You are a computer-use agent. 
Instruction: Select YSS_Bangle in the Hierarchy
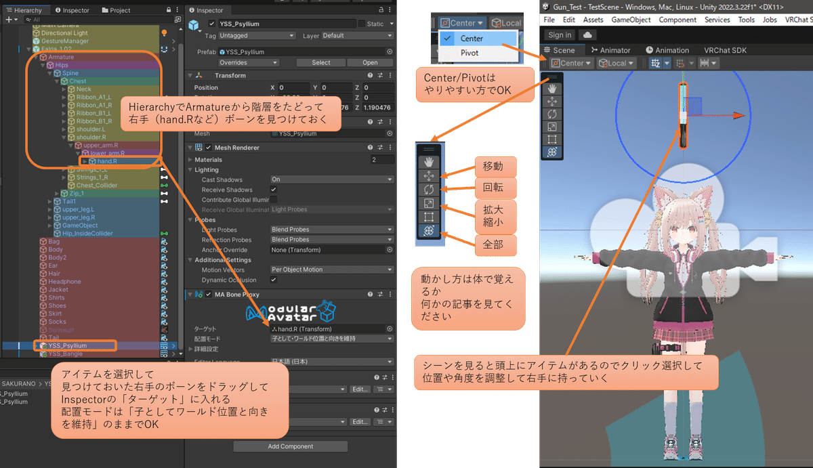click(x=65, y=354)
